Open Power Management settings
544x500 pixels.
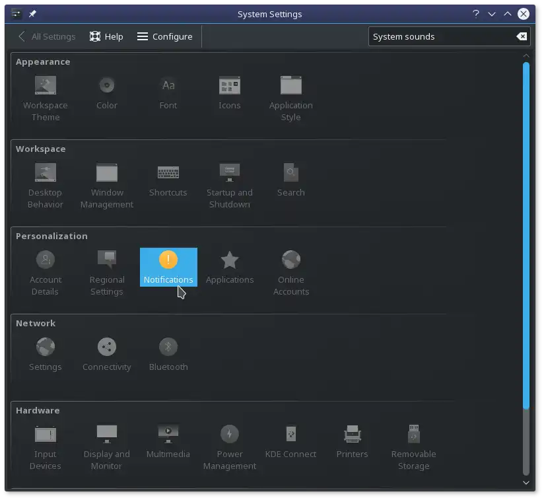click(x=229, y=447)
